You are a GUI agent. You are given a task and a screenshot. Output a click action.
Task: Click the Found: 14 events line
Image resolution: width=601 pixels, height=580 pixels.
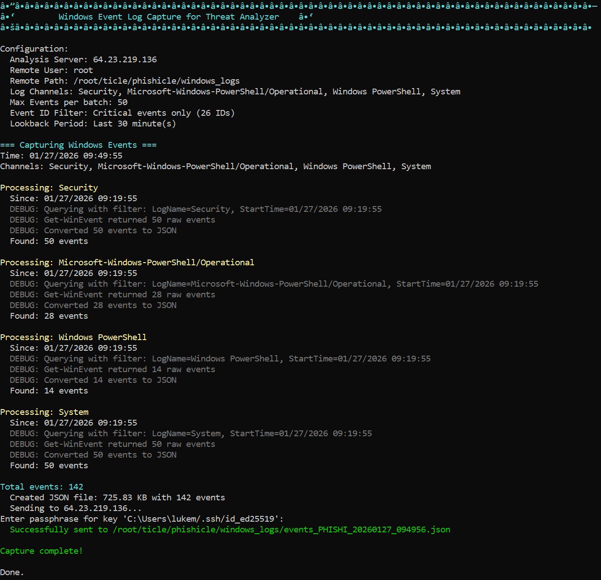(x=49, y=391)
